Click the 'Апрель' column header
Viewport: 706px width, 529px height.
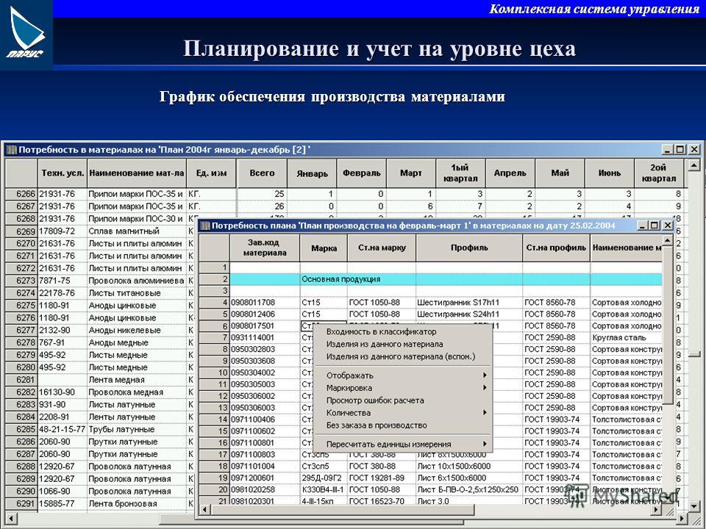click(510, 173)
